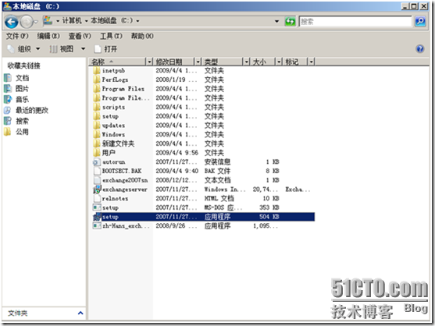Select the zh-Hans_exch application icon
Viewport: 435px width, 326px height.
(x=97, y=225)
